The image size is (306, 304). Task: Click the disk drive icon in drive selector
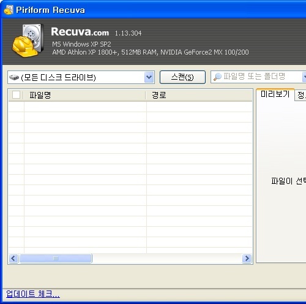click(x=14, y=78)
